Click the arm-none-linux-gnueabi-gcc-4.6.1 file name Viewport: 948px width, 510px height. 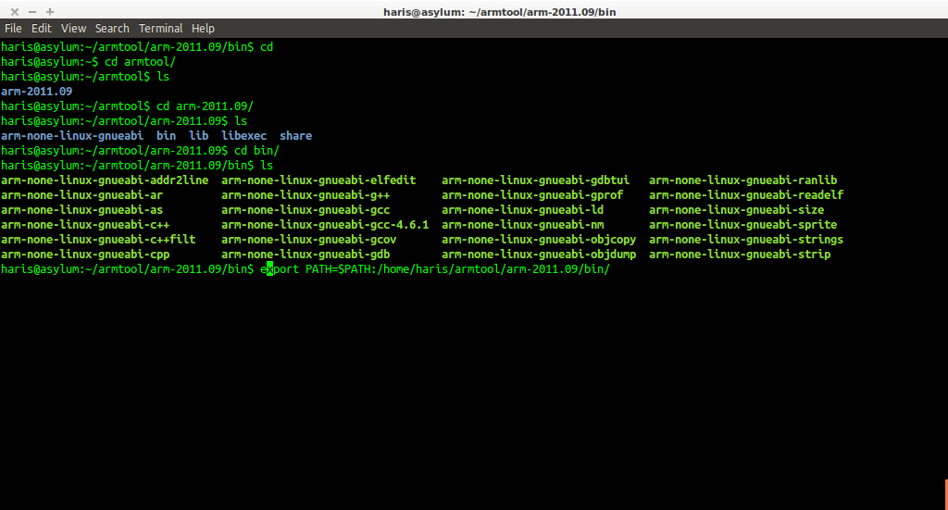(325, 225)
